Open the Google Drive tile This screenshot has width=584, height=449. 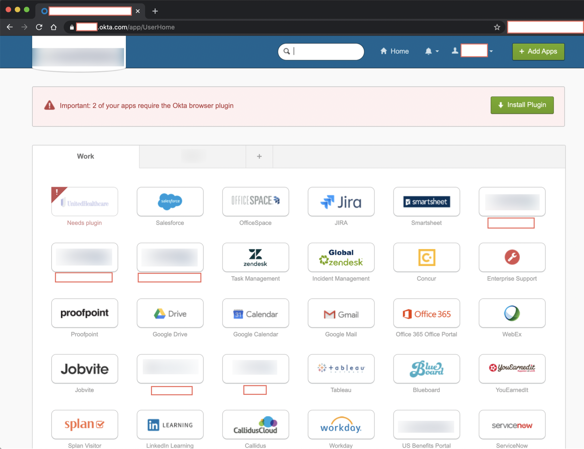(170, 313)
